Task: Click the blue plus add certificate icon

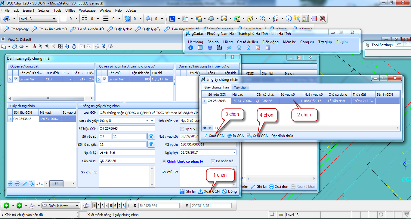Action: coord(11,184)
